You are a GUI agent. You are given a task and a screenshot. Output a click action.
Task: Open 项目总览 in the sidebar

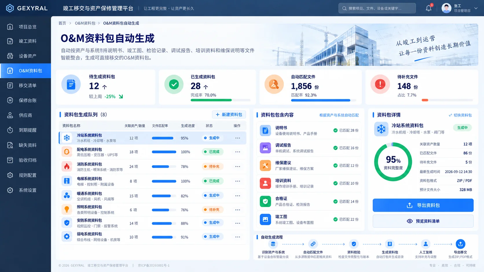click(25, 27)
